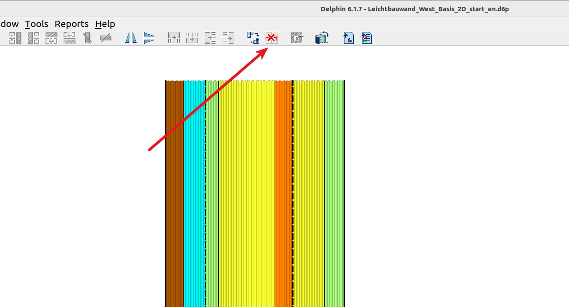The width and height of the screenshot is (569, 307).
Task: Select the brown material layer
Action: (175, 194)
